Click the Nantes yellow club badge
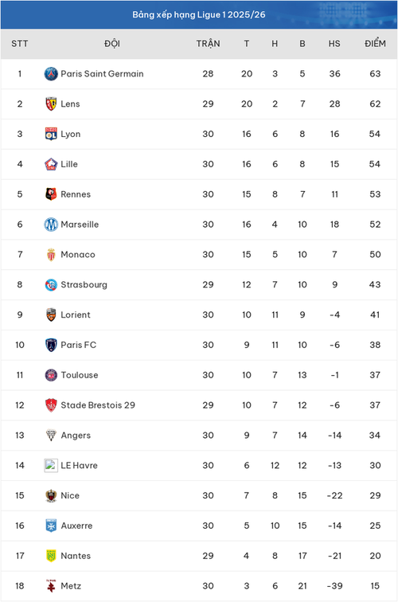 (x=51, y=556)
